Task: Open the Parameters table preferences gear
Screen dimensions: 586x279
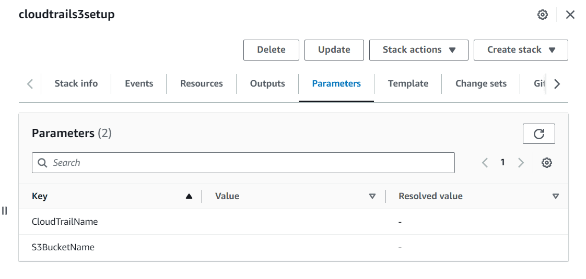Action: point(547,163)
